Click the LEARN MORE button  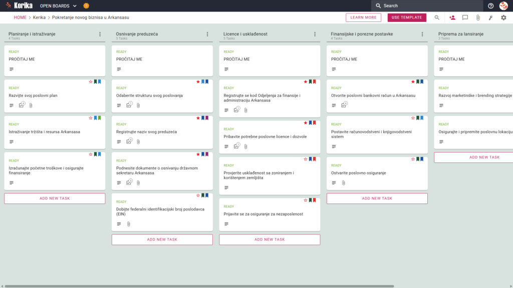point(364,17)
